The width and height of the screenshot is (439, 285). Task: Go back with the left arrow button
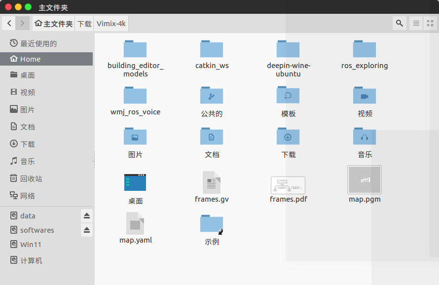(x=9, y=23)
